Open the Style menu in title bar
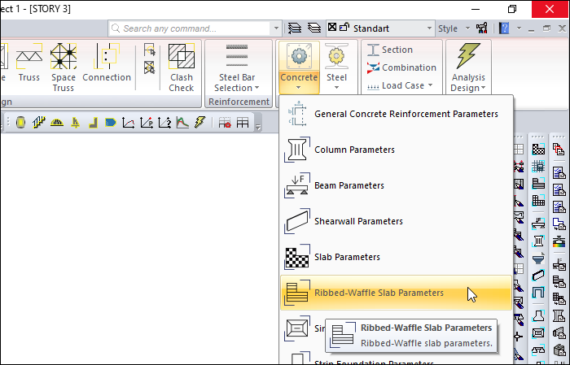 pos(452,28)
